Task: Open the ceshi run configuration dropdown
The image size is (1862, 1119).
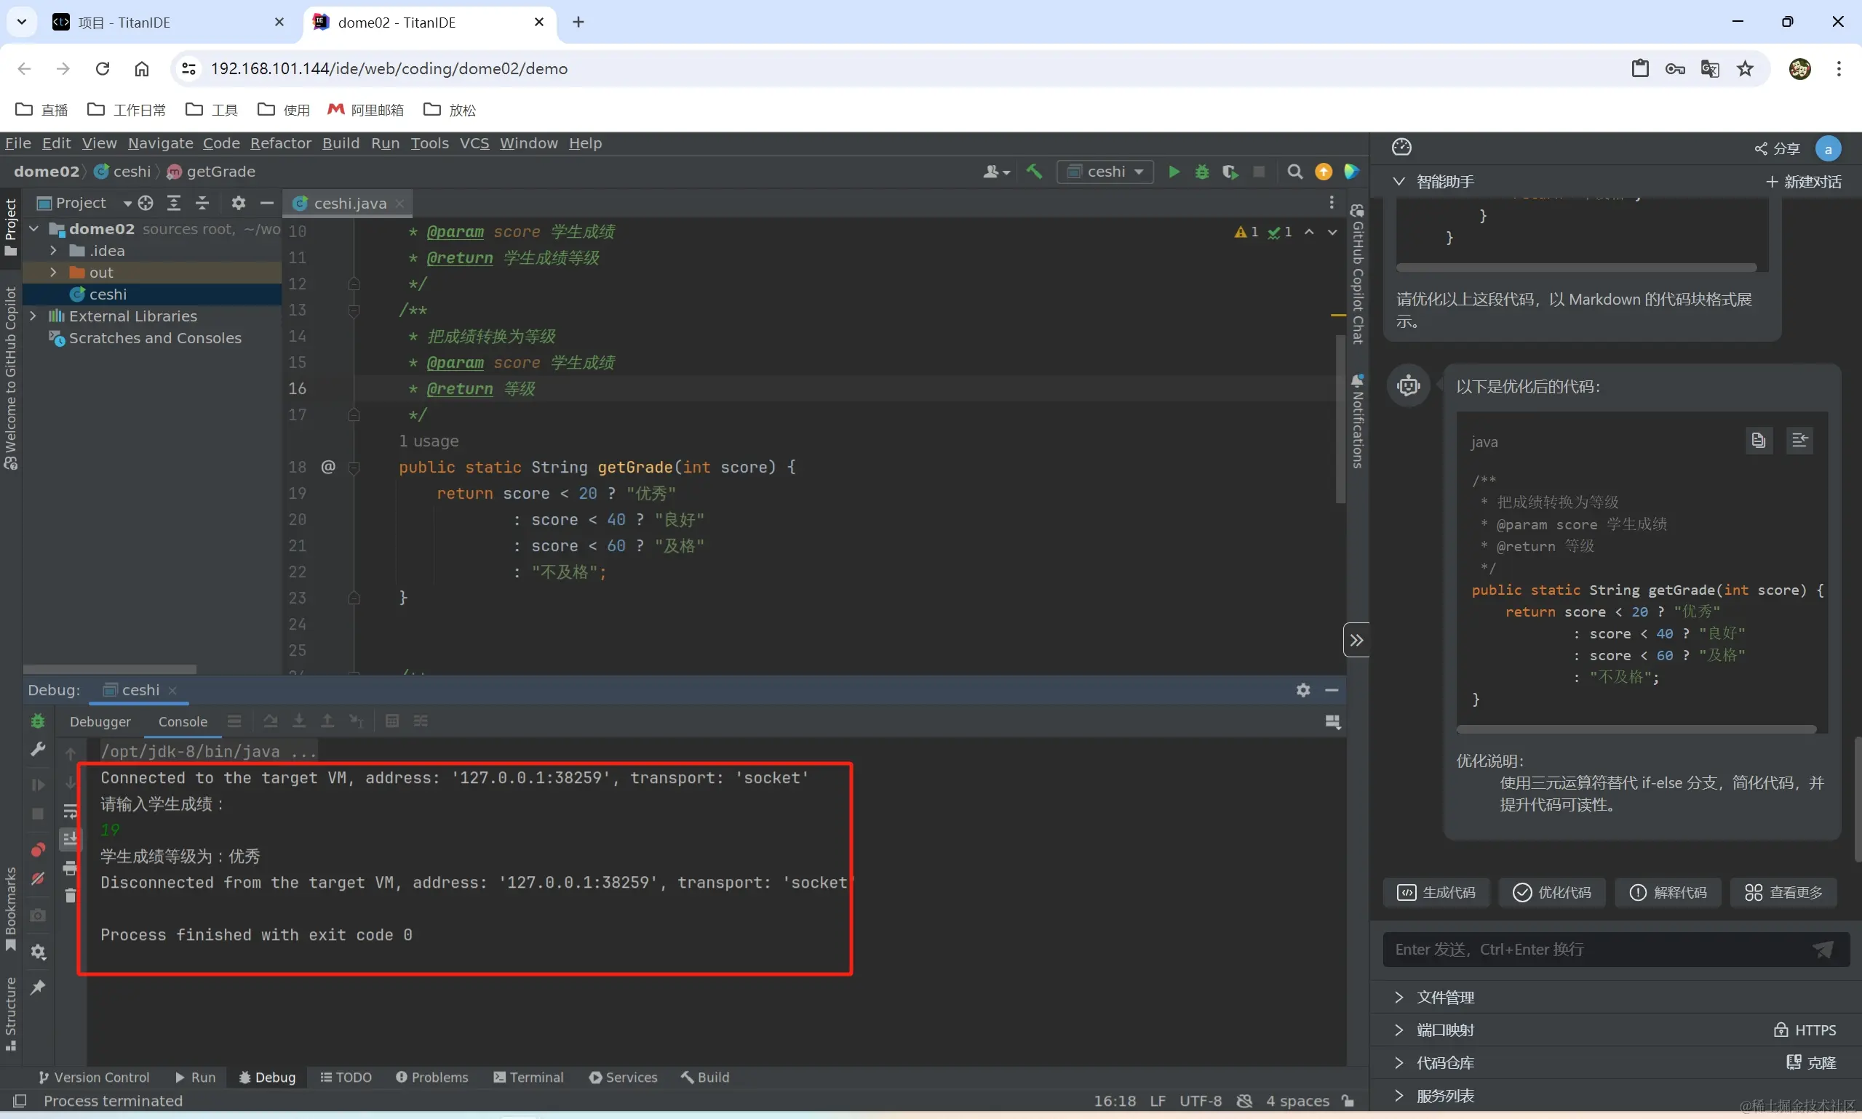Action: 1105,172
